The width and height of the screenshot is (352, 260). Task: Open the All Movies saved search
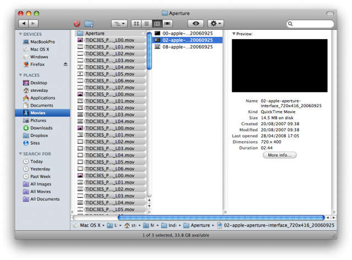[42, 192]
